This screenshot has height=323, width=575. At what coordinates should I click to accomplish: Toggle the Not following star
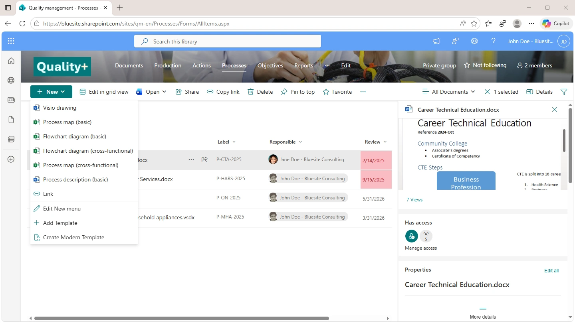click(485, 65)
